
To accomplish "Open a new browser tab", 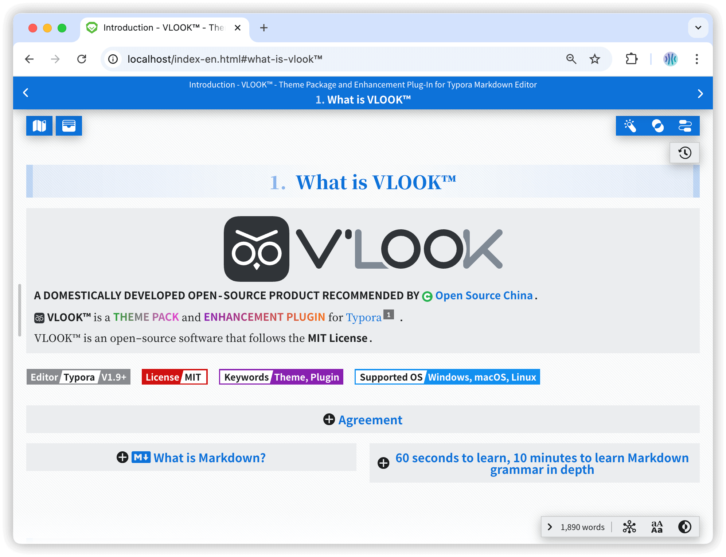I will click(x=264, y=28).
